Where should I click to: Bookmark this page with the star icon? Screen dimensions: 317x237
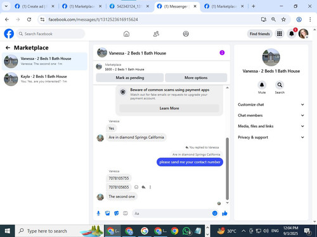click(x=283, y=20)
